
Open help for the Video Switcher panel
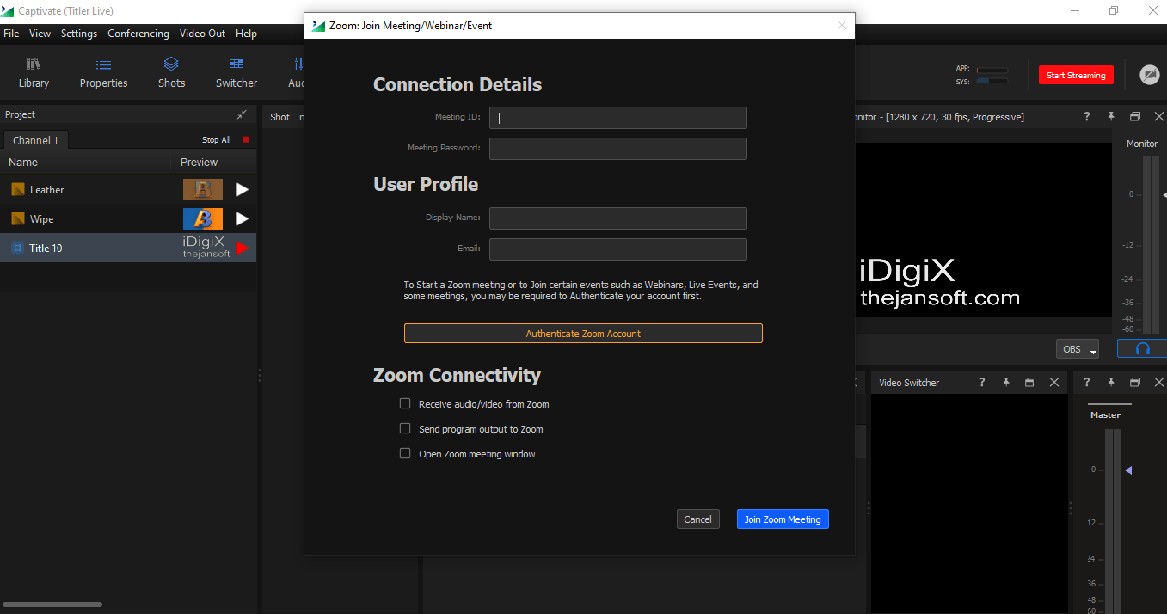[982, 383]
